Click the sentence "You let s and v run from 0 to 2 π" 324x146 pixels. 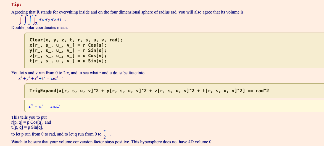78,73
